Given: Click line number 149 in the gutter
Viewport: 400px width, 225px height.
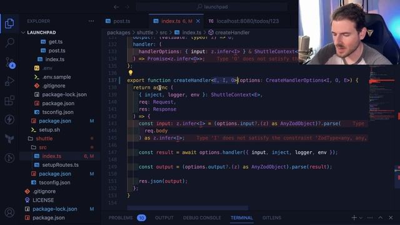Looking at the screenshot, I should [112, 167].
